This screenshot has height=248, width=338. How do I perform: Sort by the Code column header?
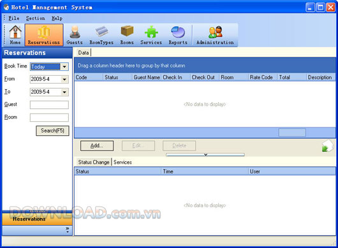[89, 77]
